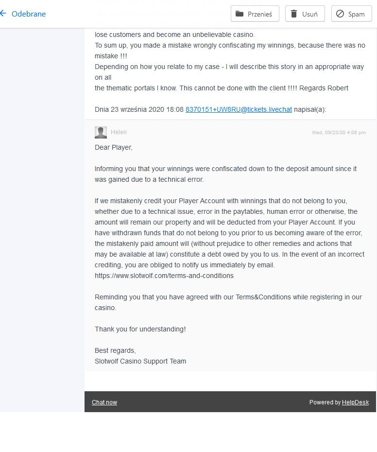Click the slotwolf.com terms-and-conditions URL
The image size is (377, 452).
164,276
